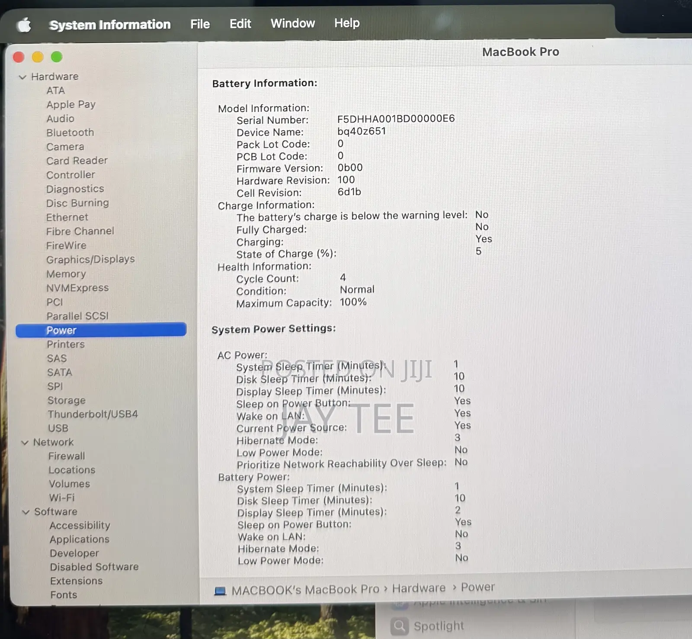Select ATA in the sidebar
The image size is (692, 639).
pos(56,90)
